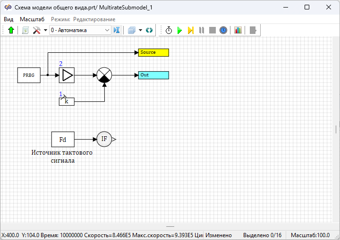Open the bar chart icon
This screenshot has height=240, width=340.
click(238, 30)
